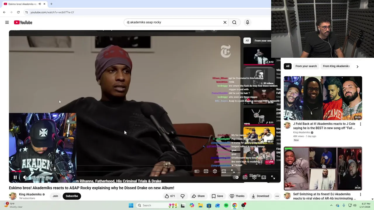
Task: Open options for Self Snitching video
Action: 360,195
